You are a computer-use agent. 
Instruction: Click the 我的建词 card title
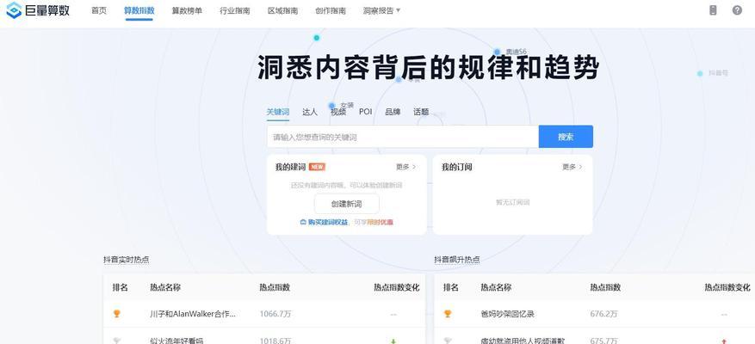290,167
